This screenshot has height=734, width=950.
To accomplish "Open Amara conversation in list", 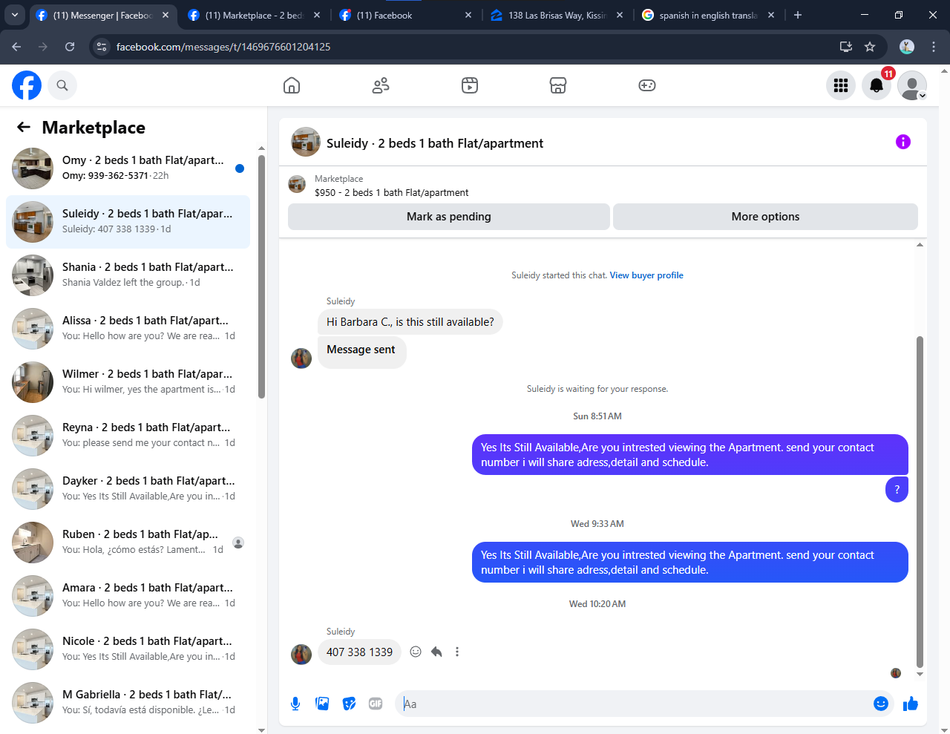I will (x=128, y=596).
